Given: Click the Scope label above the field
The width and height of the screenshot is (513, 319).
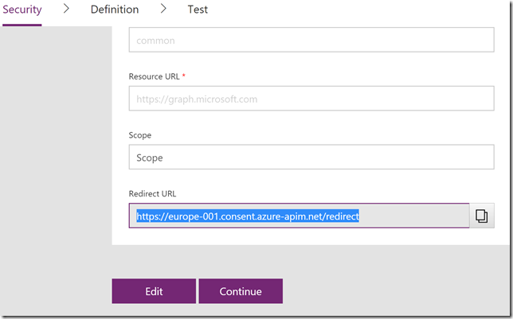Looking at the screenshot, I should [x=140, y=135].
